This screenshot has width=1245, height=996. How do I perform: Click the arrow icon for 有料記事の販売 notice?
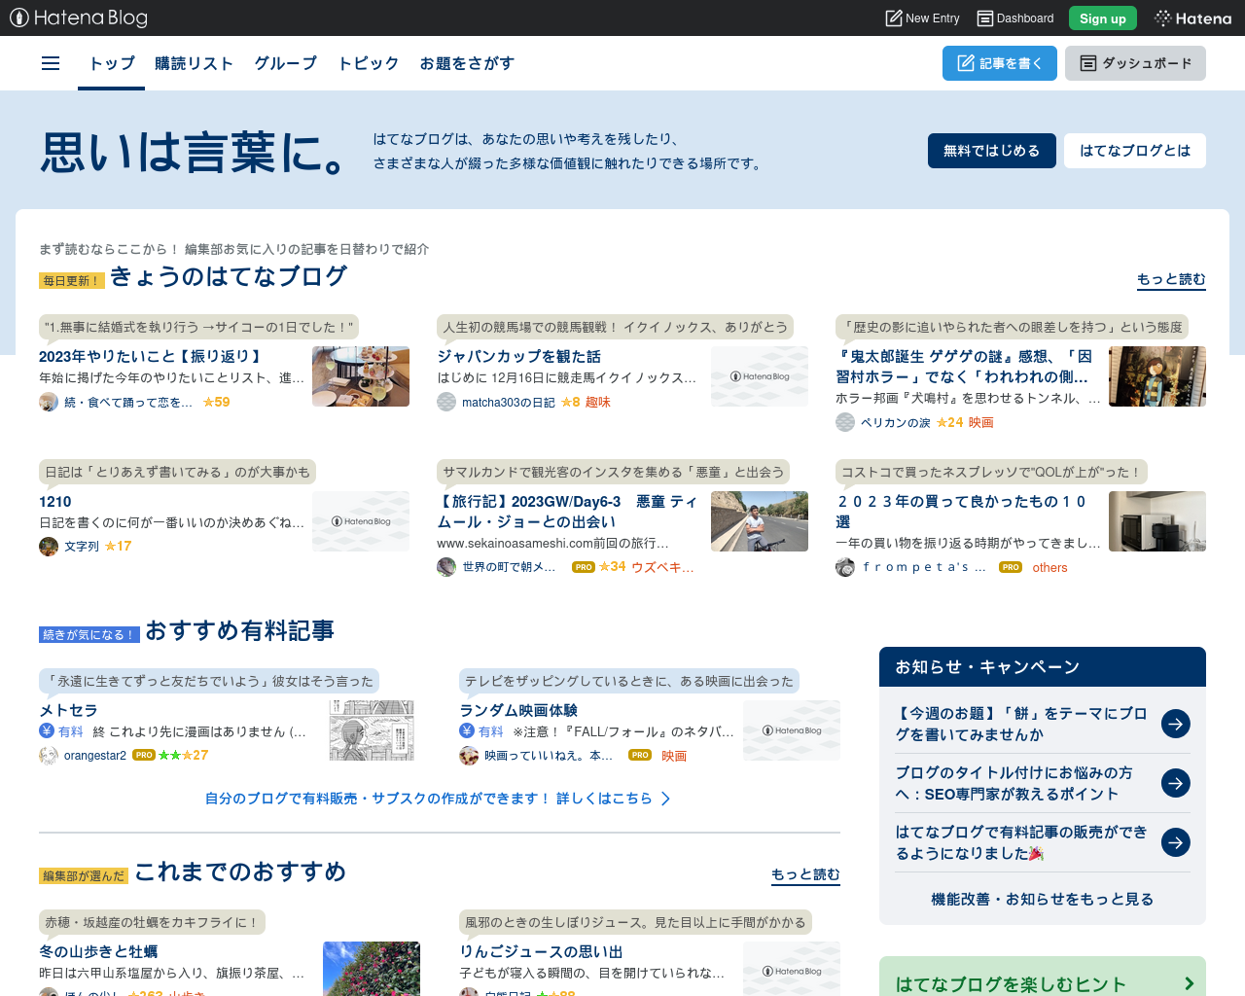coord(1176,842)
